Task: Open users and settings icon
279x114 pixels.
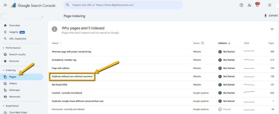Action: tap(249, 5)
